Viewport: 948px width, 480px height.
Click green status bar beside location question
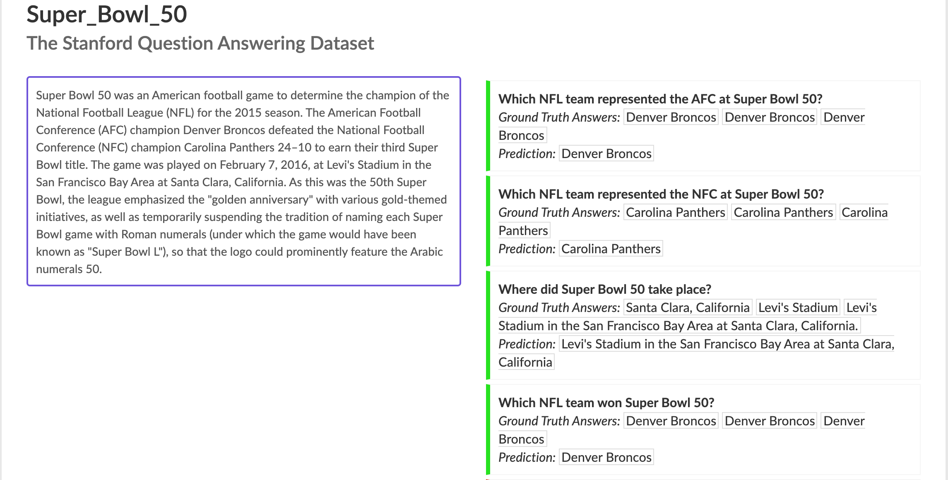click(488, 325)
